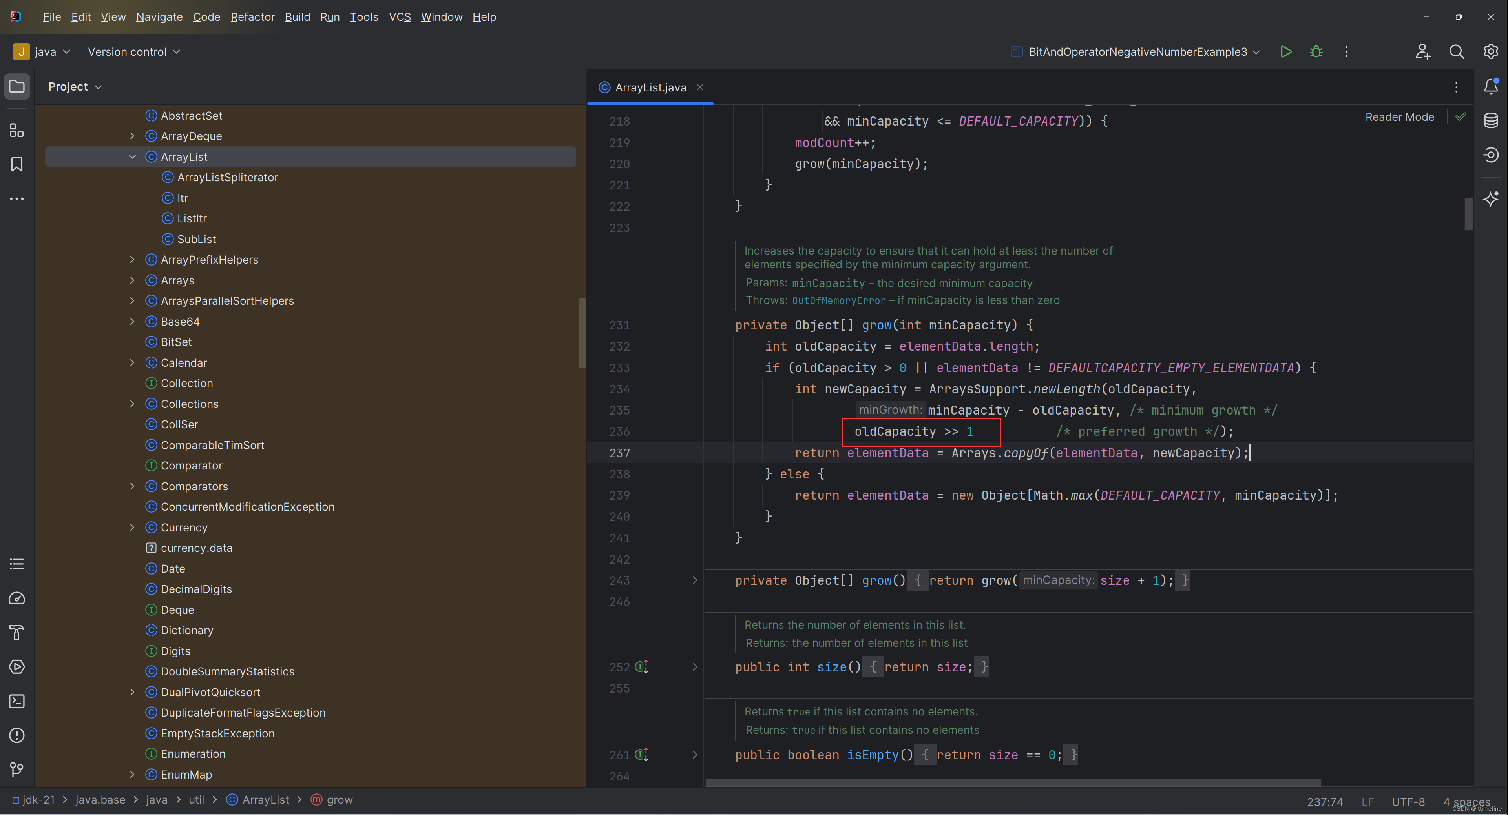The width and height of the screenshot is (1508, 815).
Task: Open the Profiler tool window
Action: coord(17,598)
